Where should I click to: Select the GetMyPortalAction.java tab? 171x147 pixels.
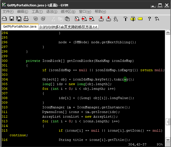(20, 27)
